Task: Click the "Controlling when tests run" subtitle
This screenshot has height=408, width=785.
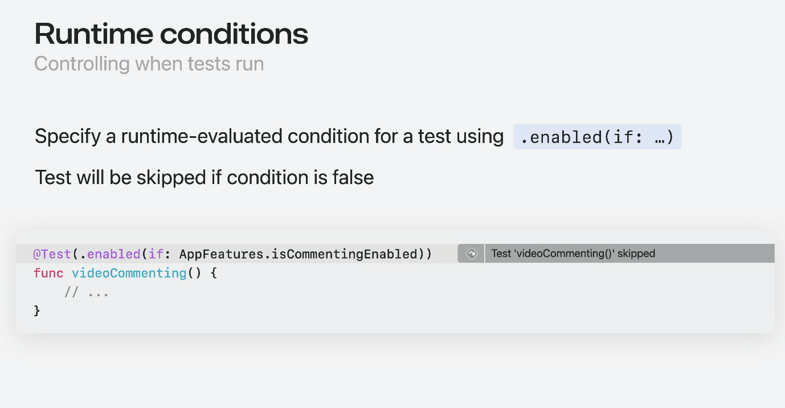Action: pos(149,64)
